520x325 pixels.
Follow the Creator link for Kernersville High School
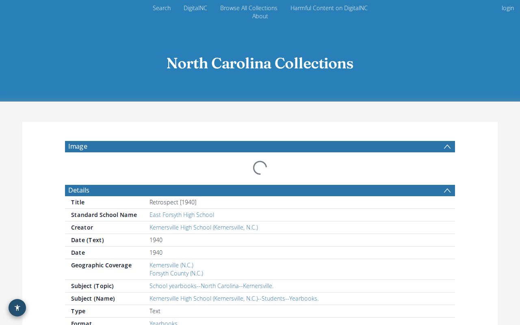[x=204, y=227]
